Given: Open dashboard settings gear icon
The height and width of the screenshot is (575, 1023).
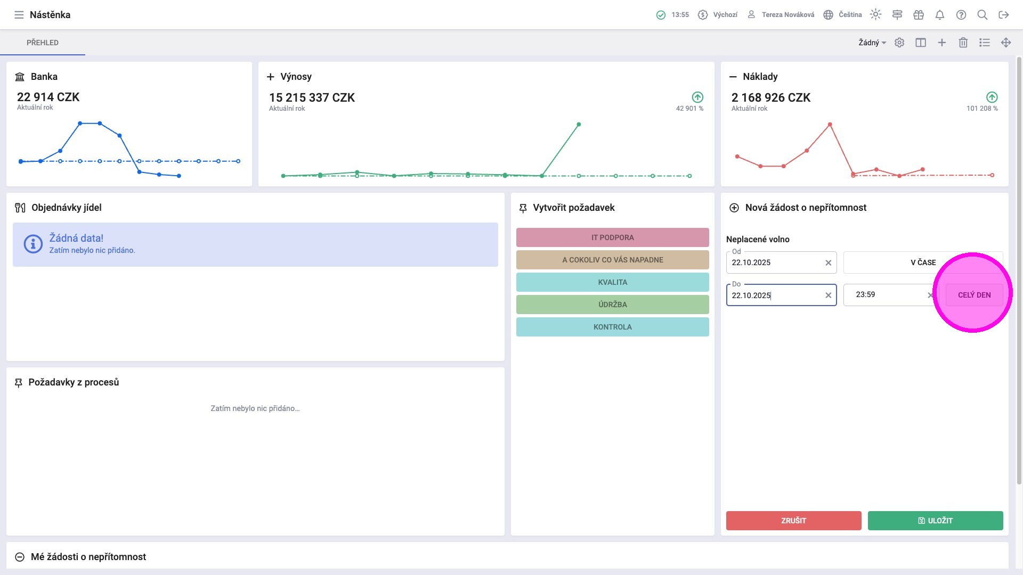Looking at the screenshot, I should pyautogui.click(x=899, y=43).
